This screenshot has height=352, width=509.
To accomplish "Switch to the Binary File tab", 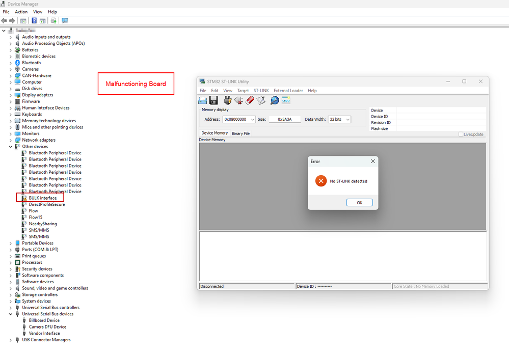I will coord(240,133).
